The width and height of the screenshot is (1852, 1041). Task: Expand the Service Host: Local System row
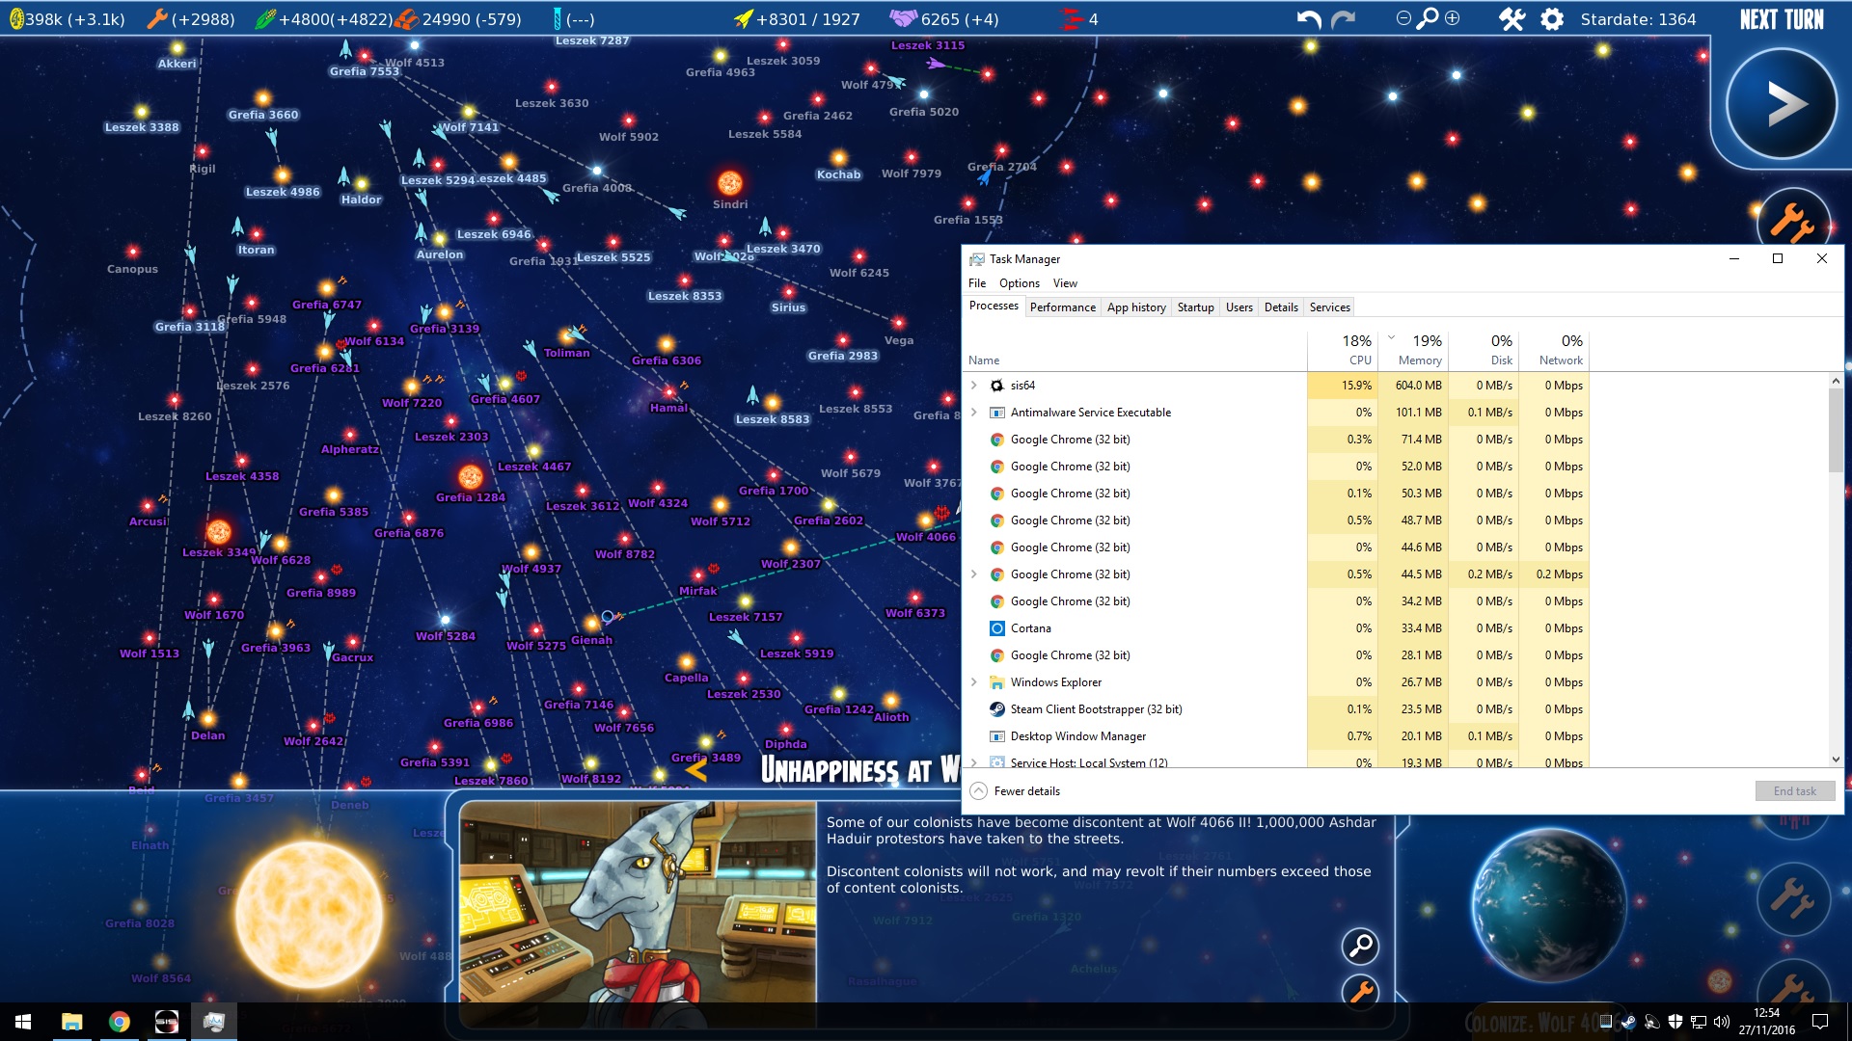[x=974, y=762]
